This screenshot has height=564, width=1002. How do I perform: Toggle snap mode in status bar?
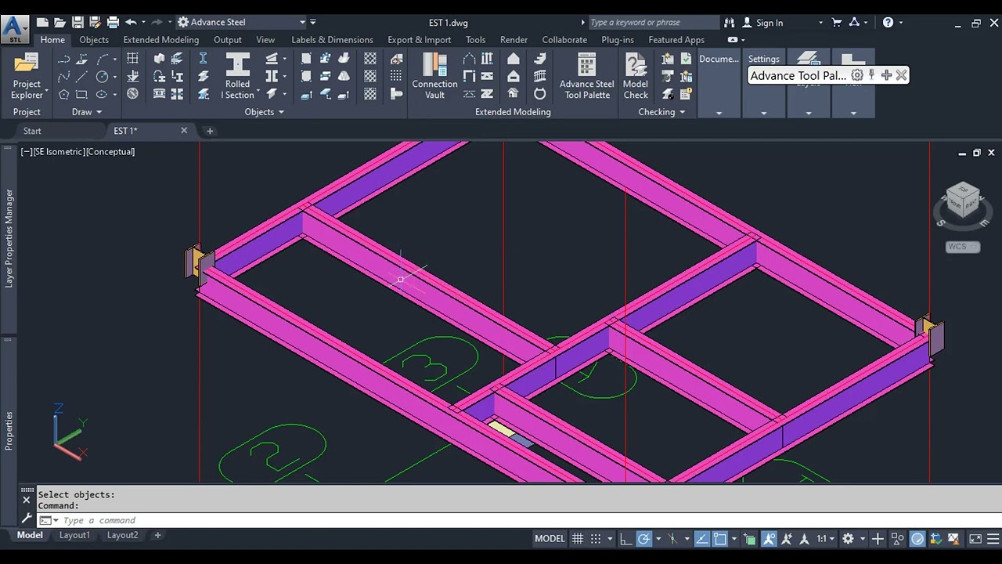pos(596,539)
